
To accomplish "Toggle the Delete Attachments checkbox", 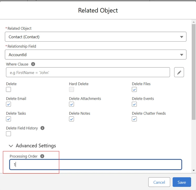I will (x=71, y=104).
